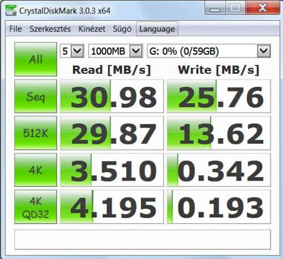Viewport: 283px width, 259px height.
Task: Open the Language menu
Action: click(x=157, y=29)
